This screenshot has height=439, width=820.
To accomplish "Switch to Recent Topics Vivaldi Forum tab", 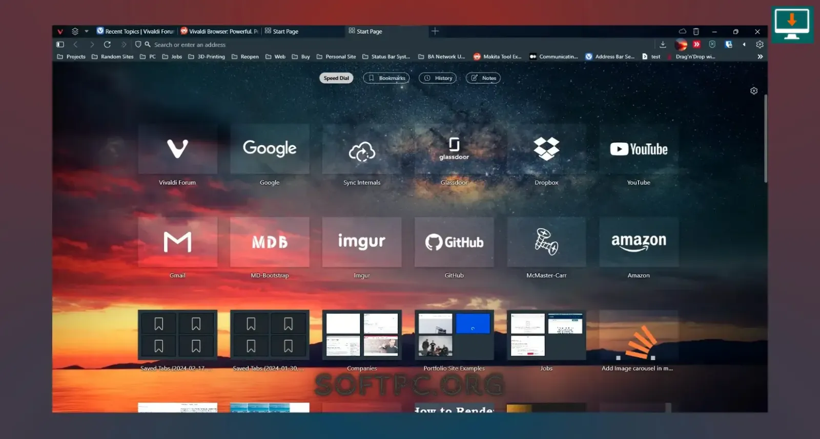I will [x=136, y=31].
